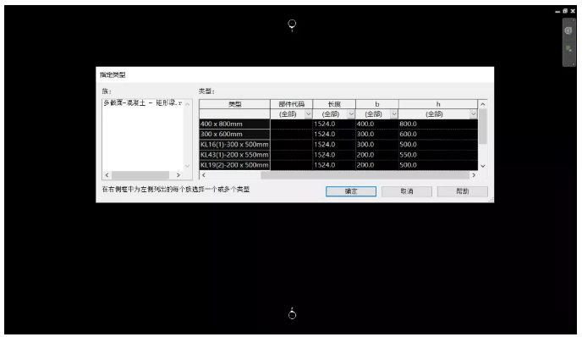The height and width of the screenshot is (337, 582).
Task: Click the 长度 column header
Action: pyautogui.click(x=334, y=104)
